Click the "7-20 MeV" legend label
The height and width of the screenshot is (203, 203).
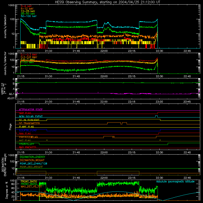pos(27,62)
